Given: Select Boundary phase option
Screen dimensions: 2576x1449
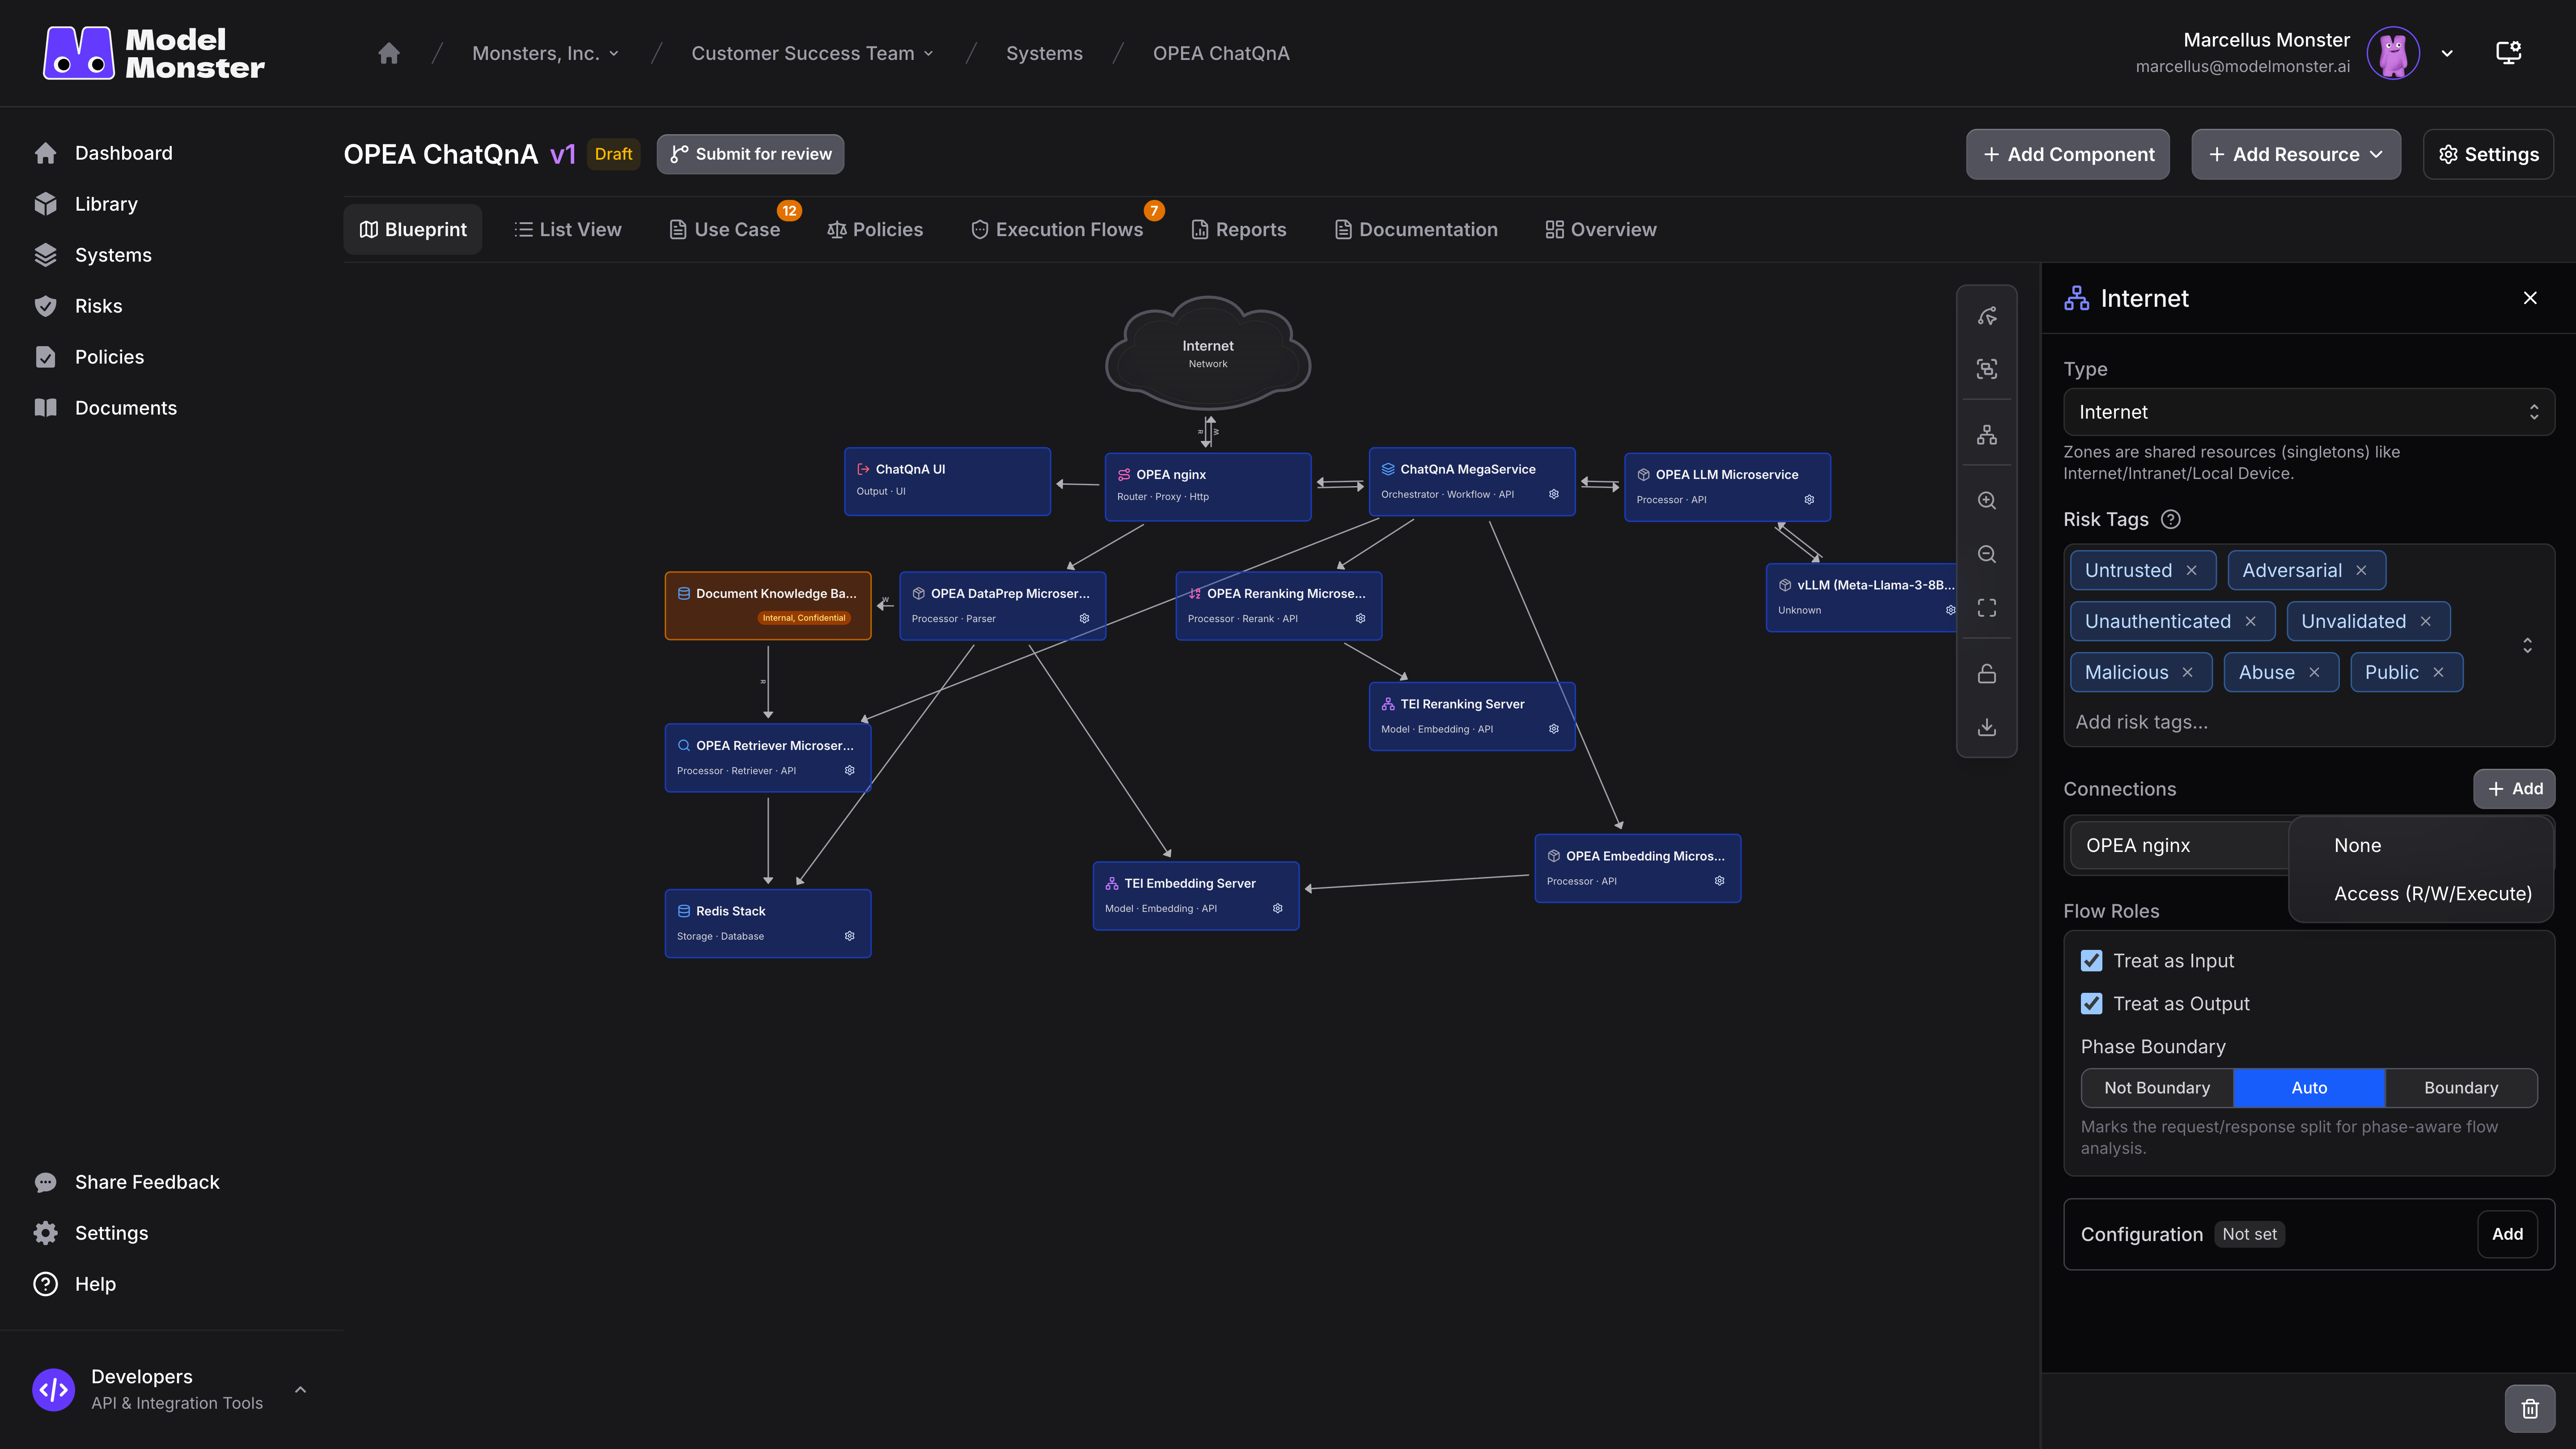Looking at the screenshot, I should pyautogui.click(x=2461, y=1088).
